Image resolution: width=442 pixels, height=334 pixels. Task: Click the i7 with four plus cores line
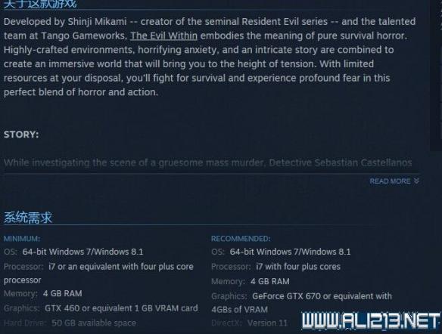click(x=275, y=267)
